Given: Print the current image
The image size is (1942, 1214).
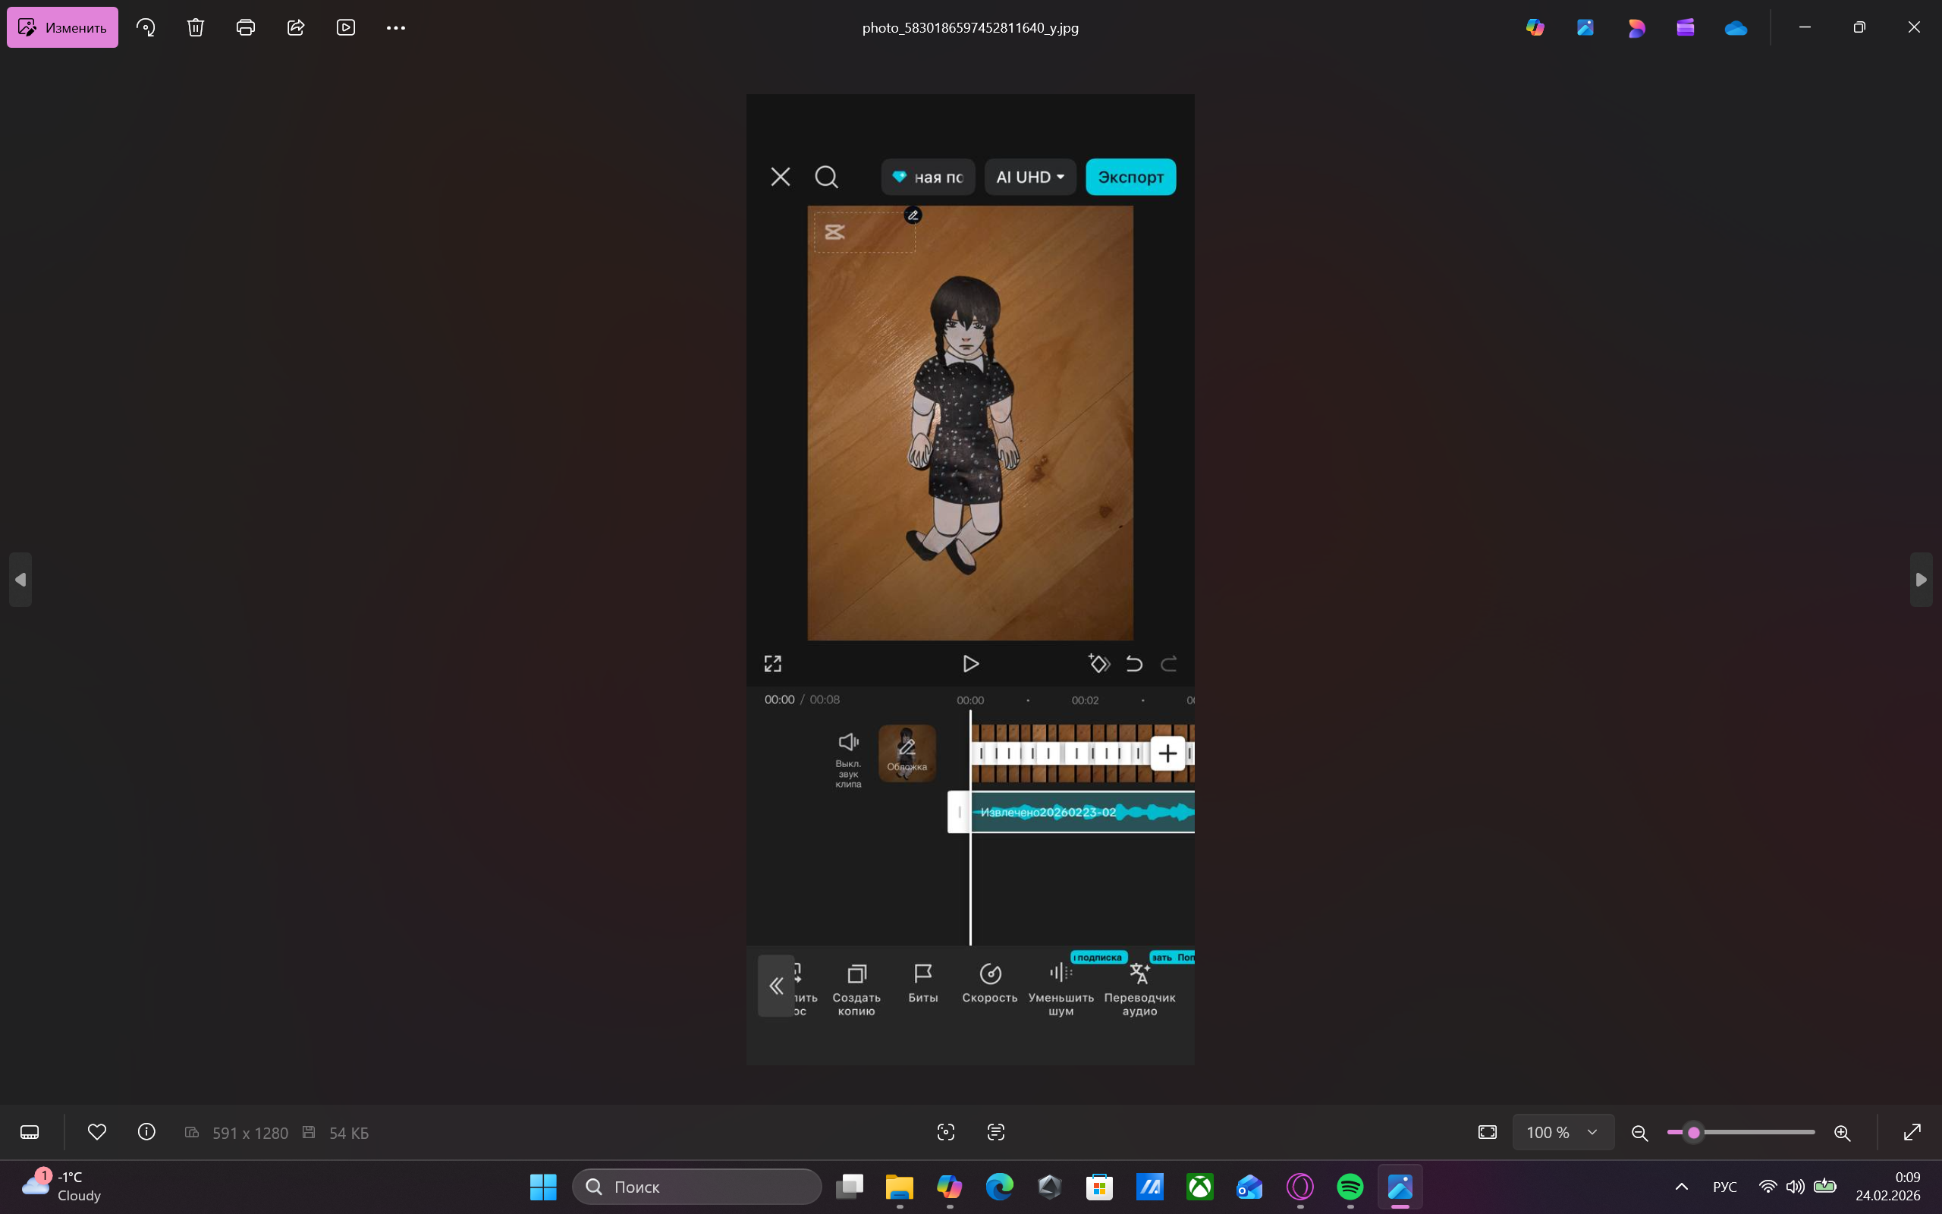Looking at the screenshot, I should click(x=246, y=27).
